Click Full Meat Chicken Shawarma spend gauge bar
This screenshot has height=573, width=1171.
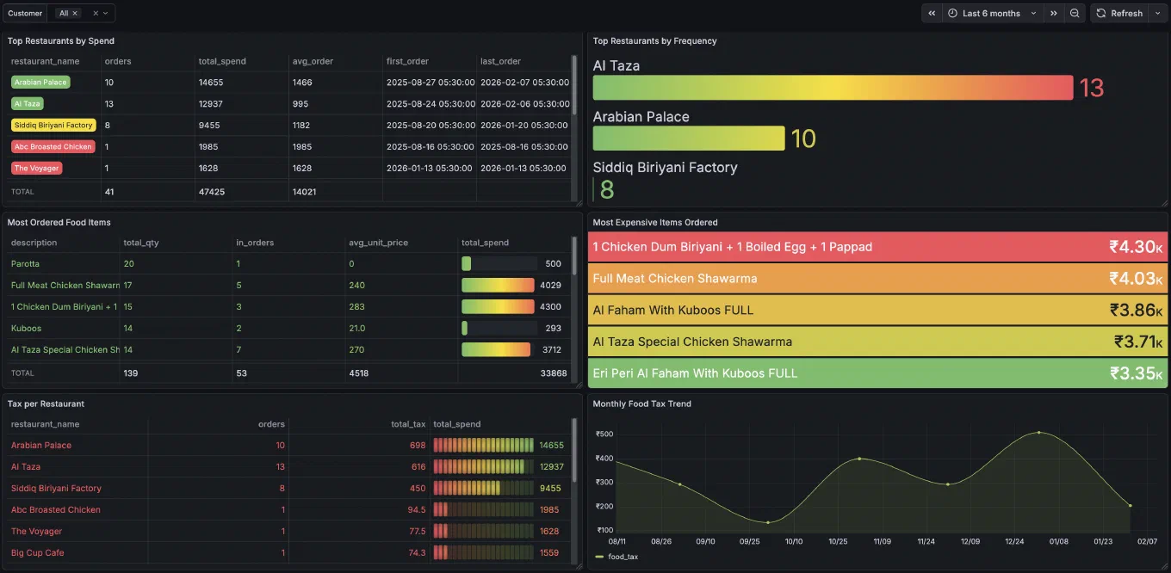tap(499, 285)
